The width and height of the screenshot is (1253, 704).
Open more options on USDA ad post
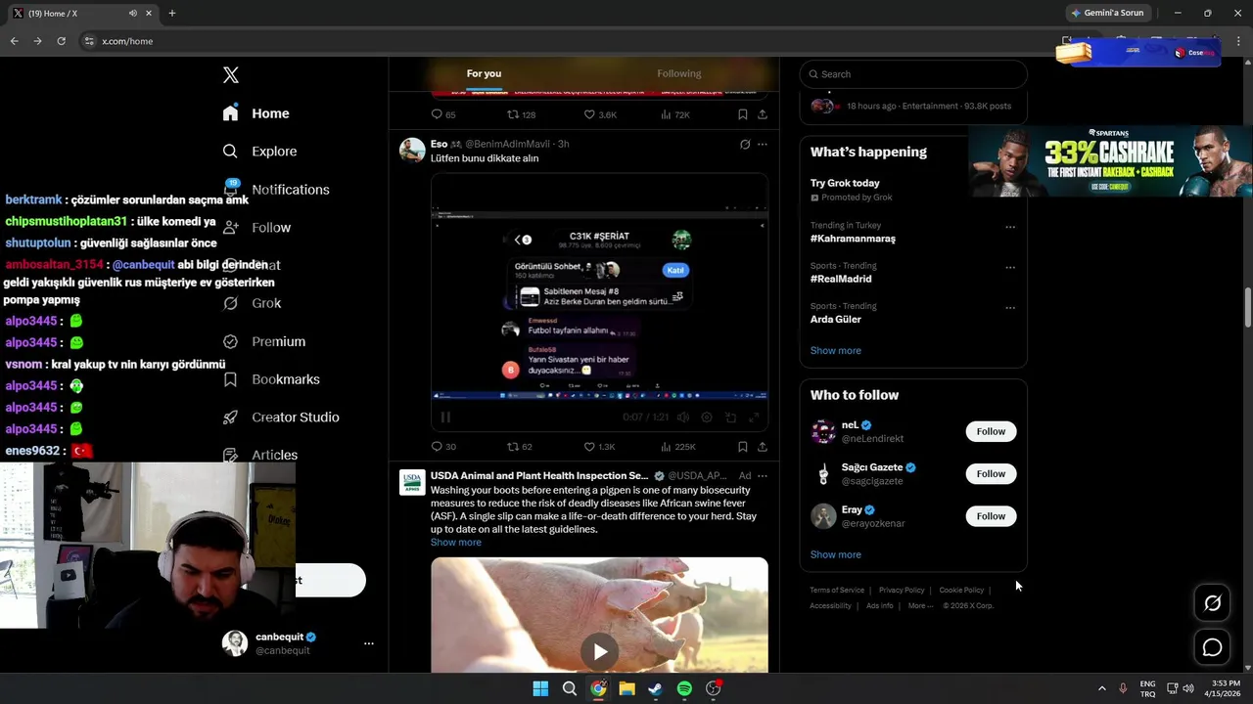763,476
